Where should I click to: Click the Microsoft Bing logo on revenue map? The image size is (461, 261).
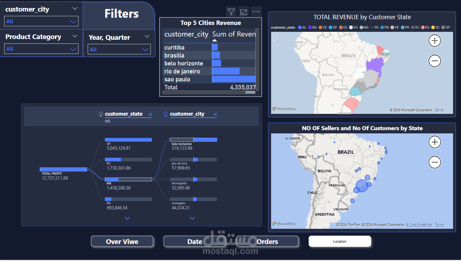284,109
